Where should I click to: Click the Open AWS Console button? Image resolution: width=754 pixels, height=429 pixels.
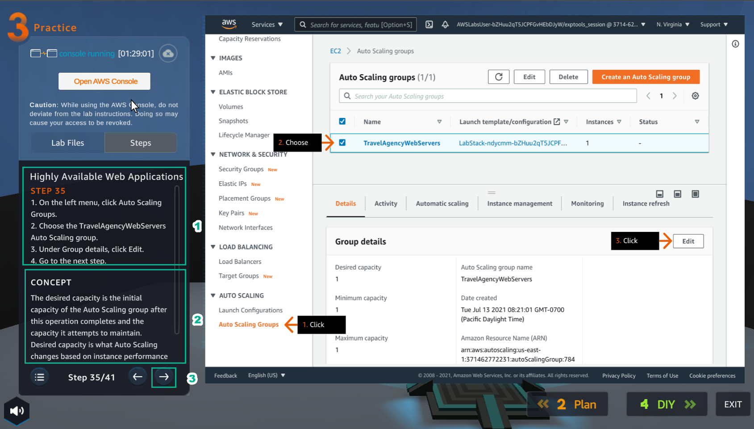[104, 81]
